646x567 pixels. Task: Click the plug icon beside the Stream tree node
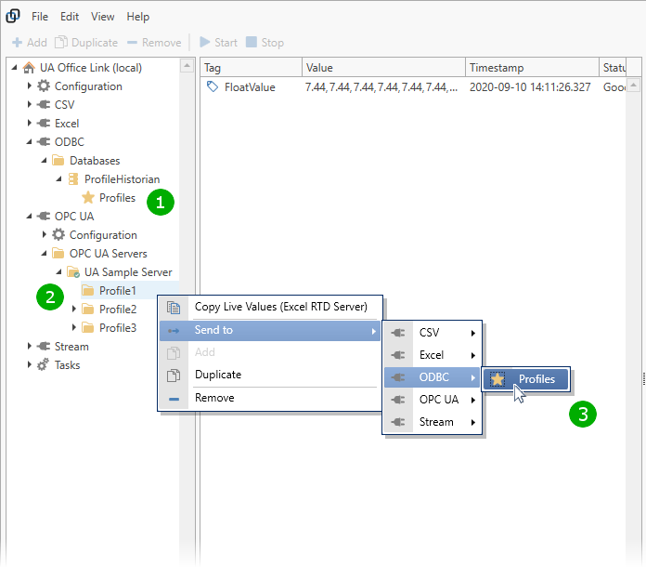tap(44, 346)
